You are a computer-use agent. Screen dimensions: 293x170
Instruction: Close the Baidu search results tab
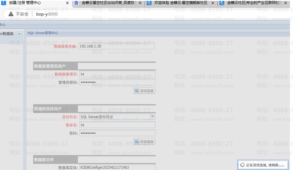pyautogui.click(x=140, y=3)
